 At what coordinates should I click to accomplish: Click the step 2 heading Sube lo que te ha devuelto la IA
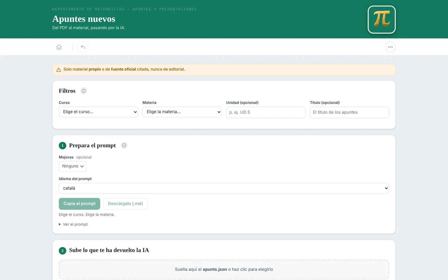(109, 250)
